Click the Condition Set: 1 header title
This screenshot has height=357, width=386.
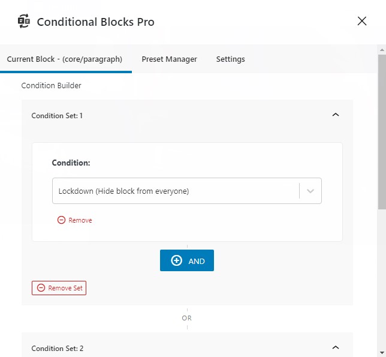[x=57, y=115]
